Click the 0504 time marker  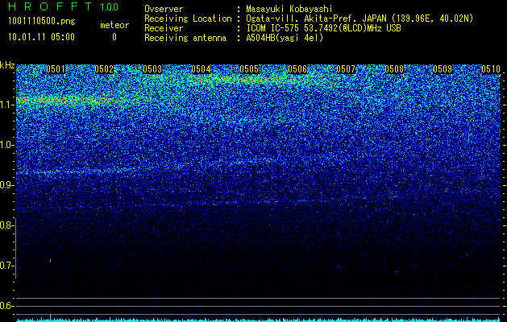[x=201, y=69]
